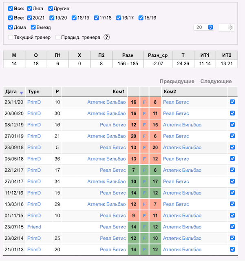Enable the Текущий тренер checkbox

coord(11,37)
